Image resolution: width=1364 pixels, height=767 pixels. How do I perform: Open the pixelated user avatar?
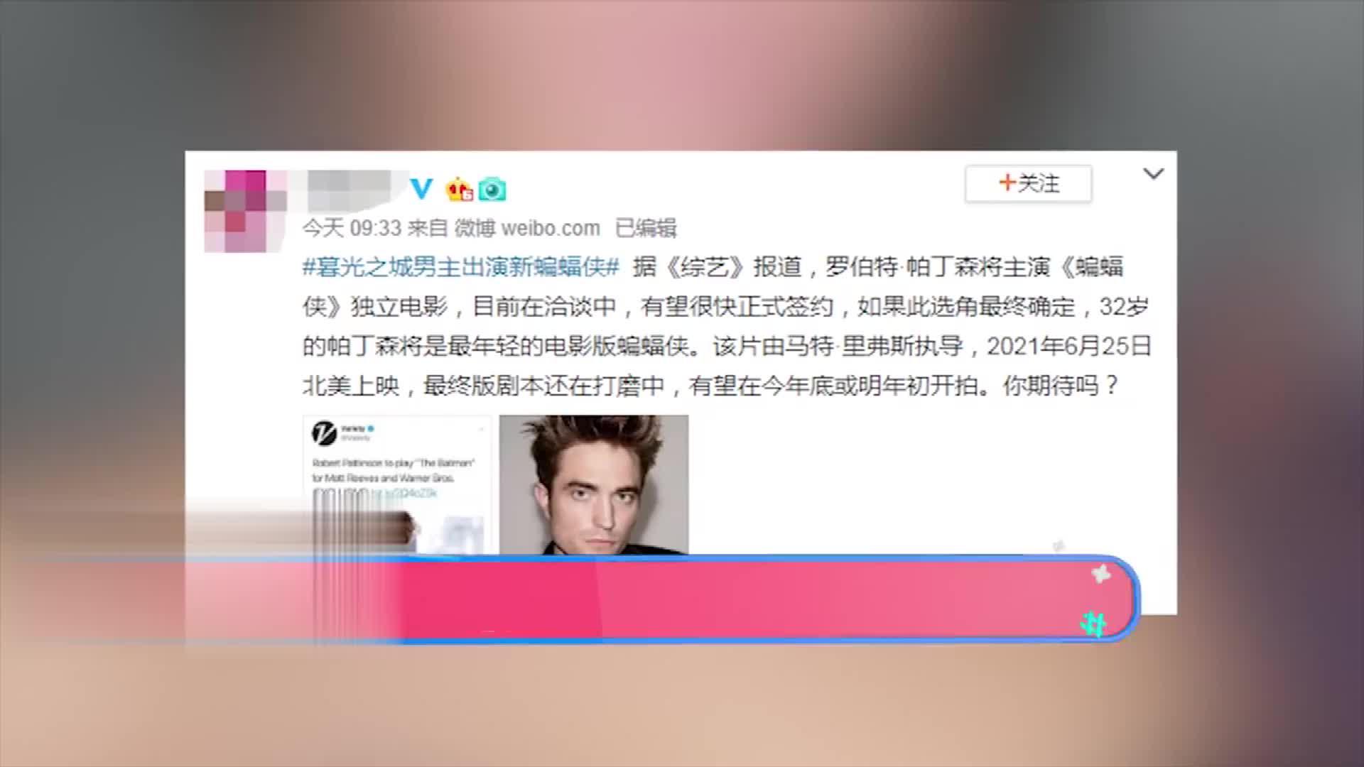(235, 211)
